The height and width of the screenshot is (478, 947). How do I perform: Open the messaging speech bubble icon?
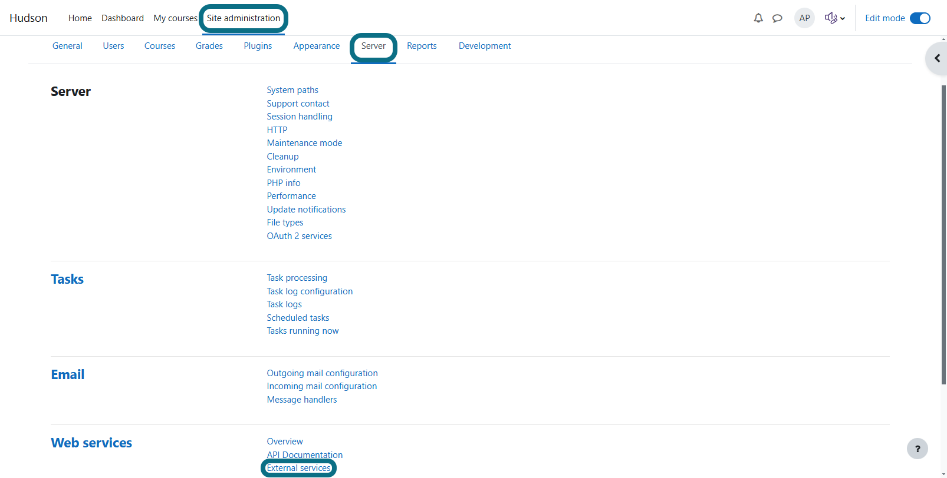(777, 18)
